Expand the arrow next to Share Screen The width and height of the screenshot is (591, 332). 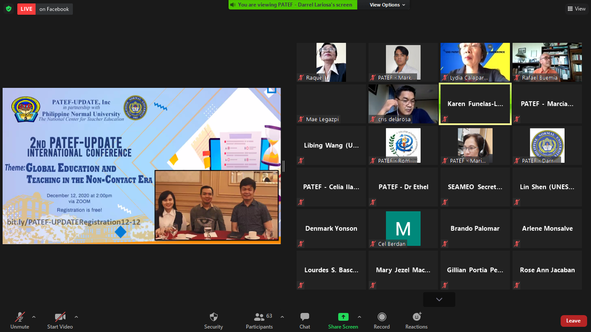click(x=359, y=317)
